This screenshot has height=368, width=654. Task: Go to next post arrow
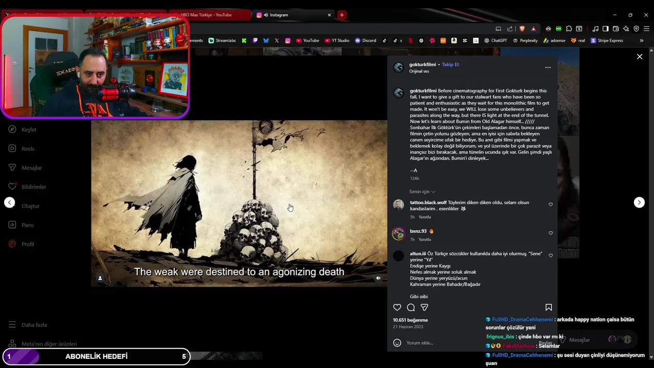(x=639, y=202)
